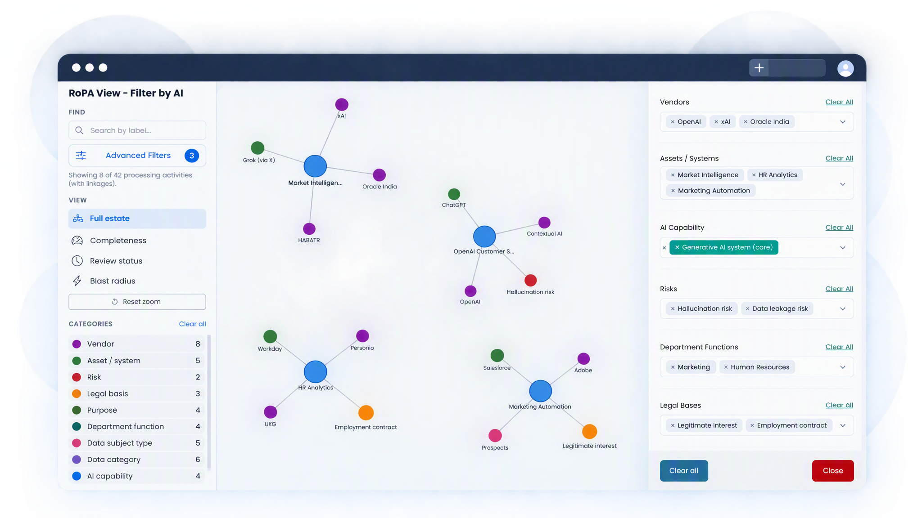Toggle the Risk category filter
The image size is (922, 518).
point(136,377)
